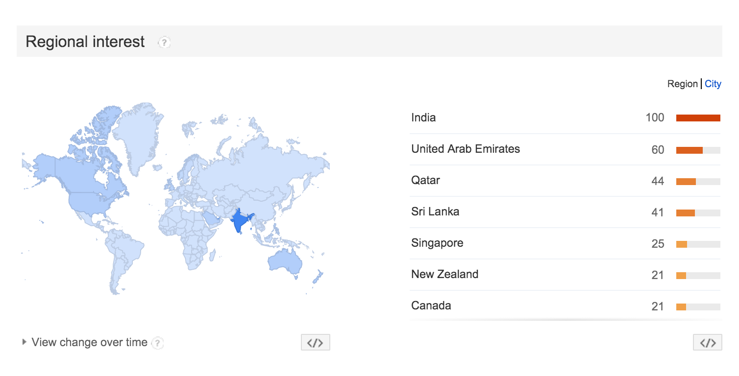Select United Arab Emirates in the list
Image resolution: width=739 pixels, height=376 pixels.
(x=466, y=149)
